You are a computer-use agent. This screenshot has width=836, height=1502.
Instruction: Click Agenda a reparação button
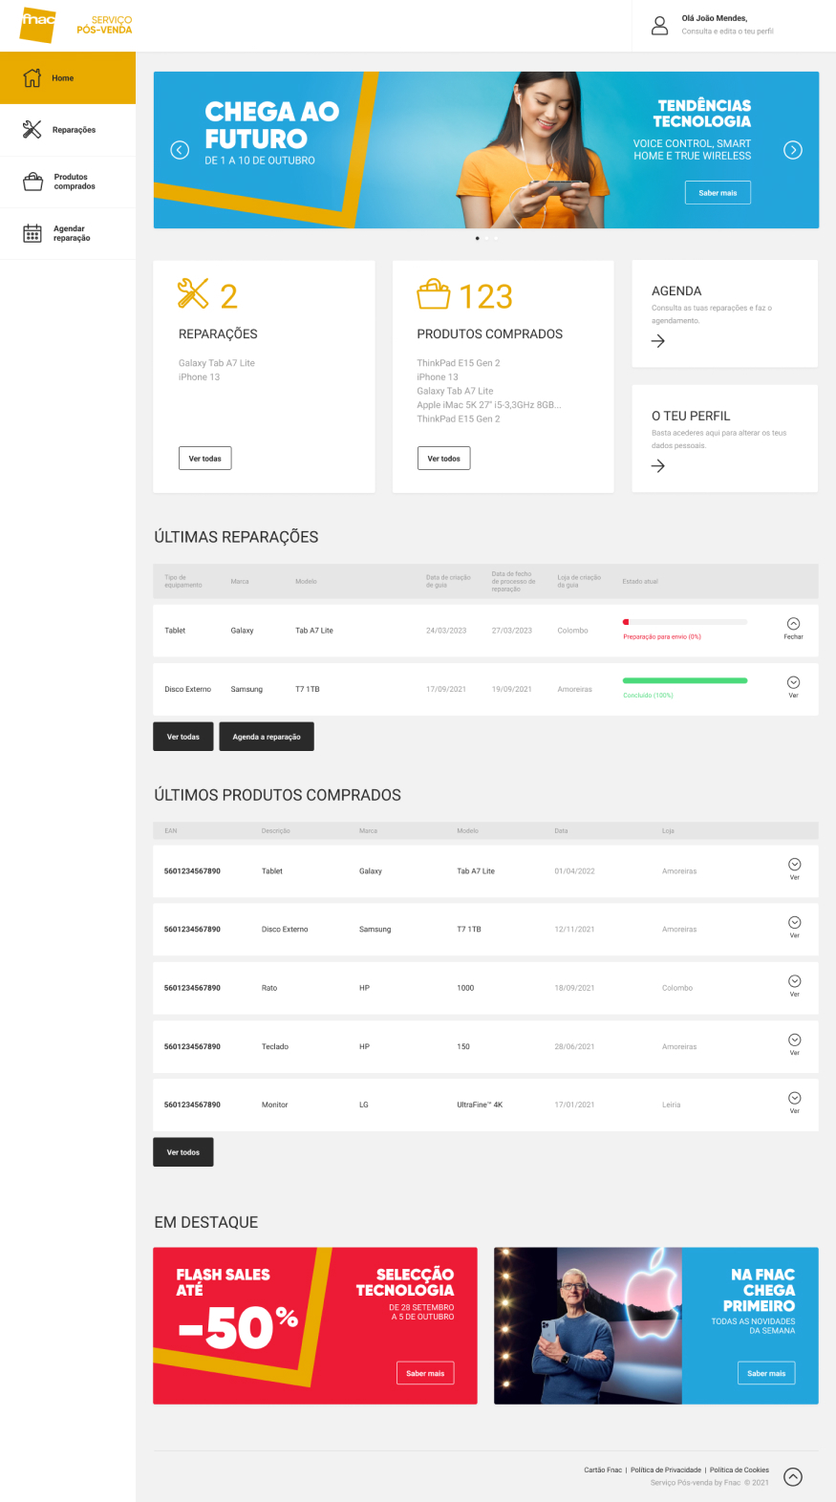coord(267,737)
